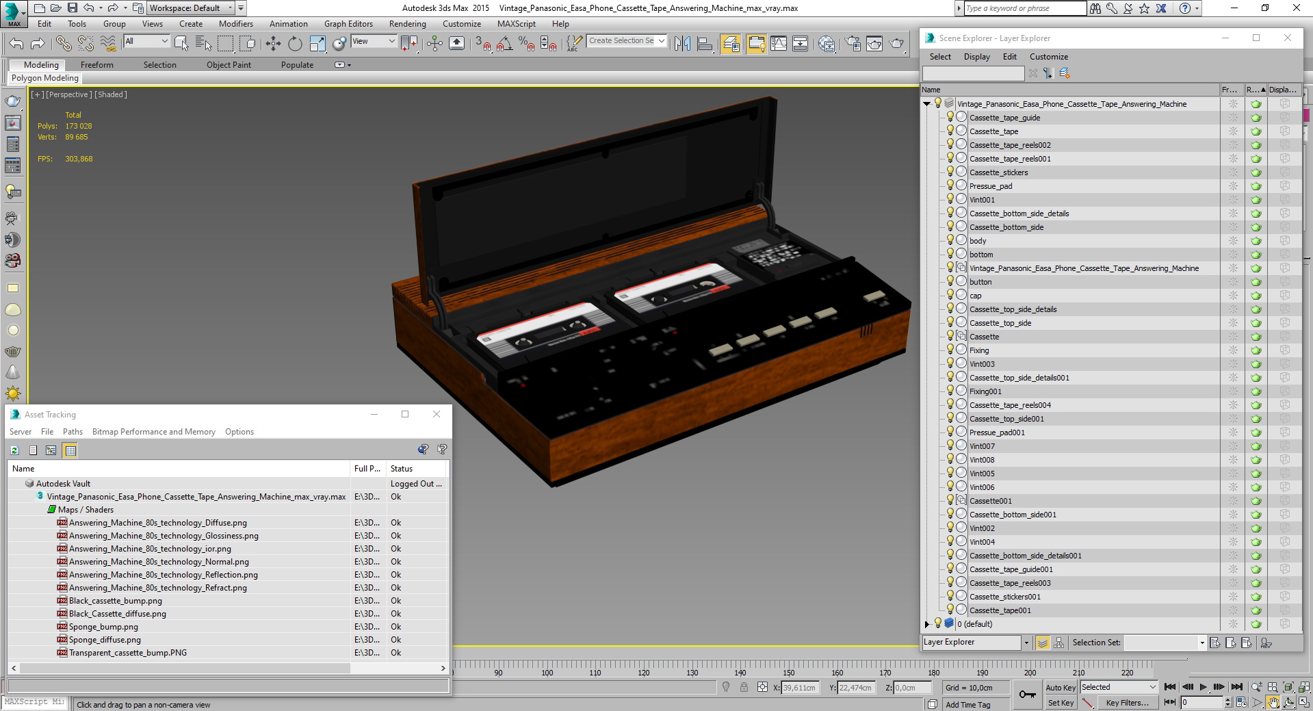Click the Mirror tool icon

[682, 44]
